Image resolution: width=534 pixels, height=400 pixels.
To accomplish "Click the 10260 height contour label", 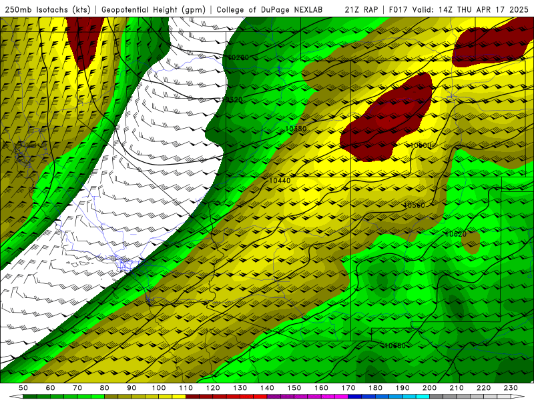I will pyautogui.click(x=238, y=57).
